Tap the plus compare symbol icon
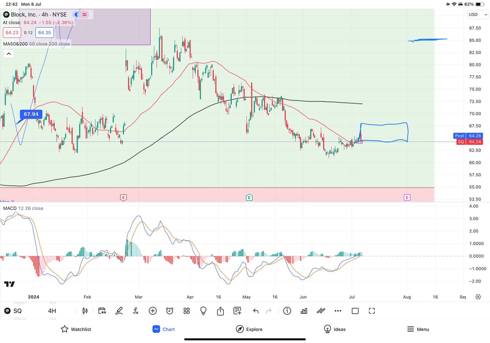This screenshot has height=343, width=490. click(152, 311)
